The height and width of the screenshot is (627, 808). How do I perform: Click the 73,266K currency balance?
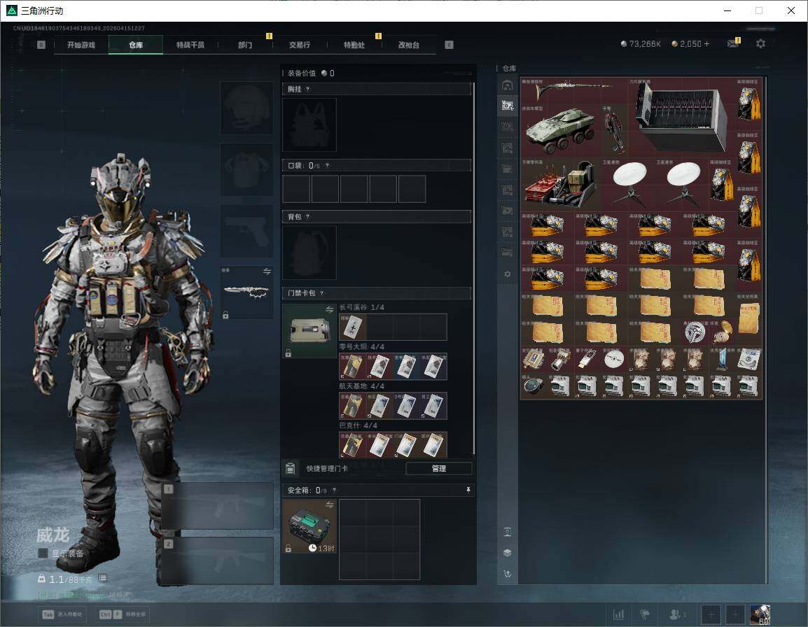[641, 44]
